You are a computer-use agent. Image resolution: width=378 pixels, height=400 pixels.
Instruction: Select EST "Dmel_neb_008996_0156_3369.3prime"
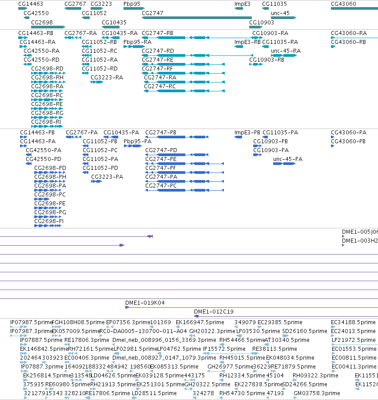164,340
